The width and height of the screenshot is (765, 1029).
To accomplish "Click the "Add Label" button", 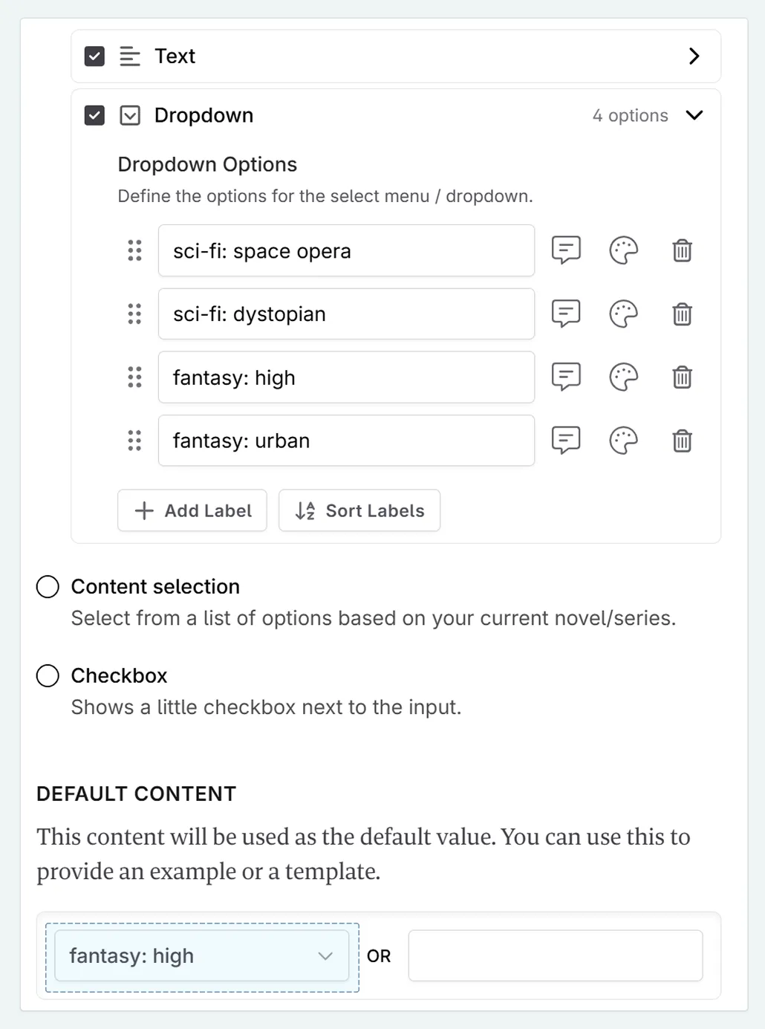I will tap(192, 510).
